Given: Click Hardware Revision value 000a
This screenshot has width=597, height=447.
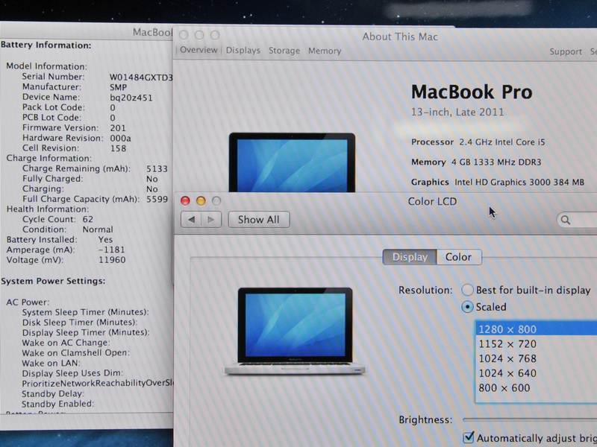Looking at the screenshot, I should point(120,138).
